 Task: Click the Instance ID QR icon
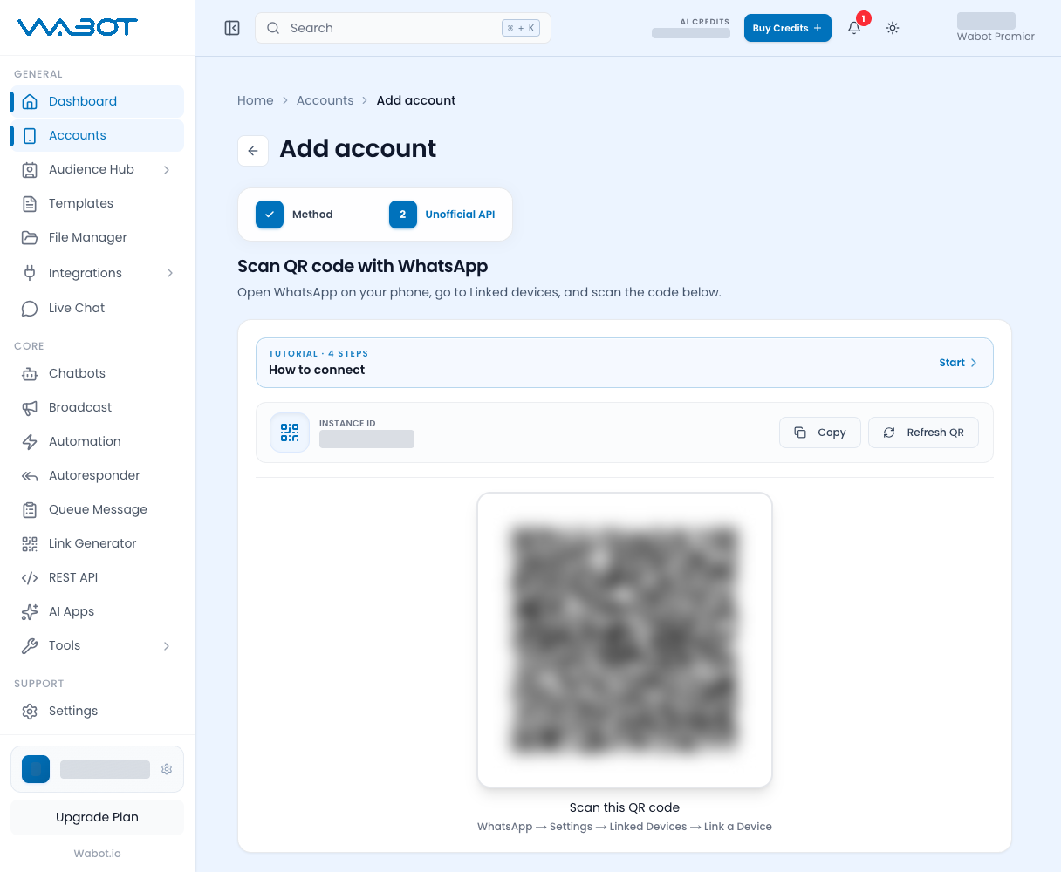pyautogui.click(x=290, y=433)
